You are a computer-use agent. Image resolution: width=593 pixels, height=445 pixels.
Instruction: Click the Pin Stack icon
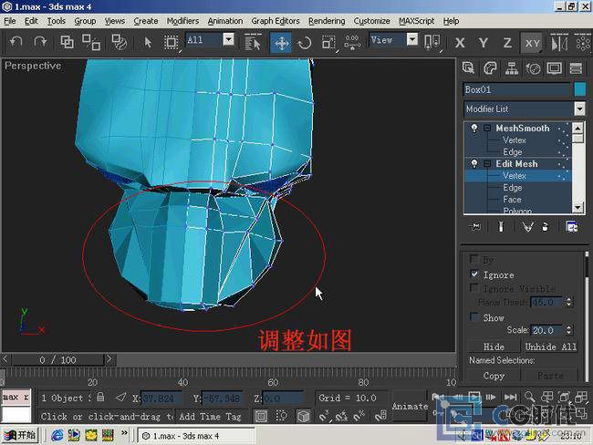click(475, 226)
